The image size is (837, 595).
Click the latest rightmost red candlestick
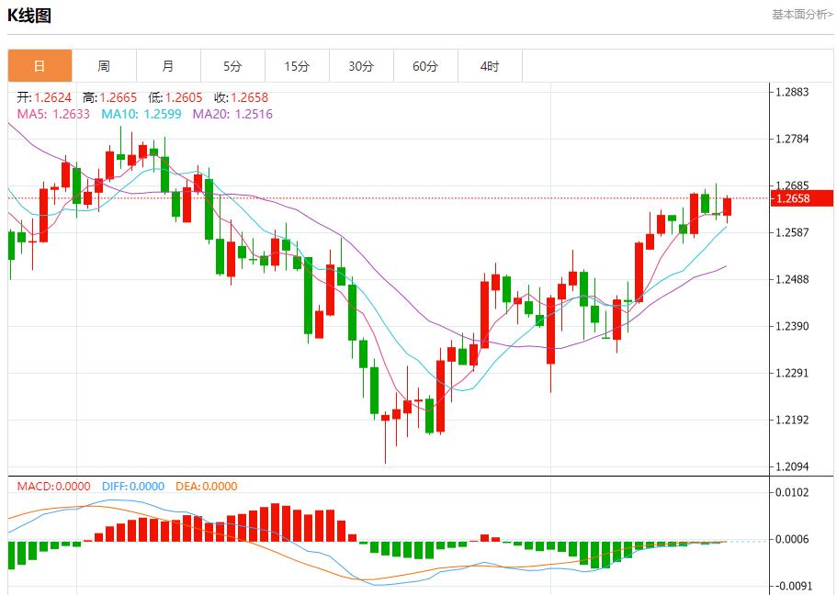[727, 207]
